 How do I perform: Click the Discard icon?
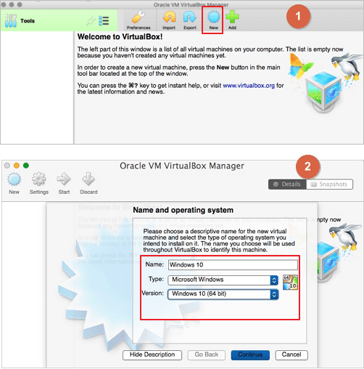88,184
